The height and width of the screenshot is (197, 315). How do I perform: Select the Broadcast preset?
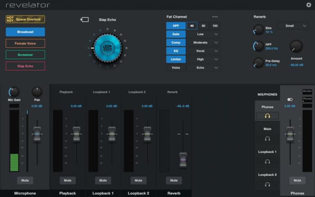click(25, 32)
